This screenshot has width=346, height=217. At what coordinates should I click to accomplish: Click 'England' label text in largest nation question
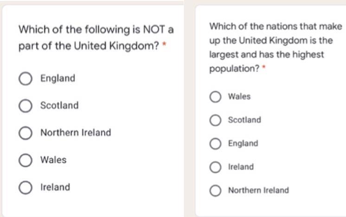coord(243,143)
